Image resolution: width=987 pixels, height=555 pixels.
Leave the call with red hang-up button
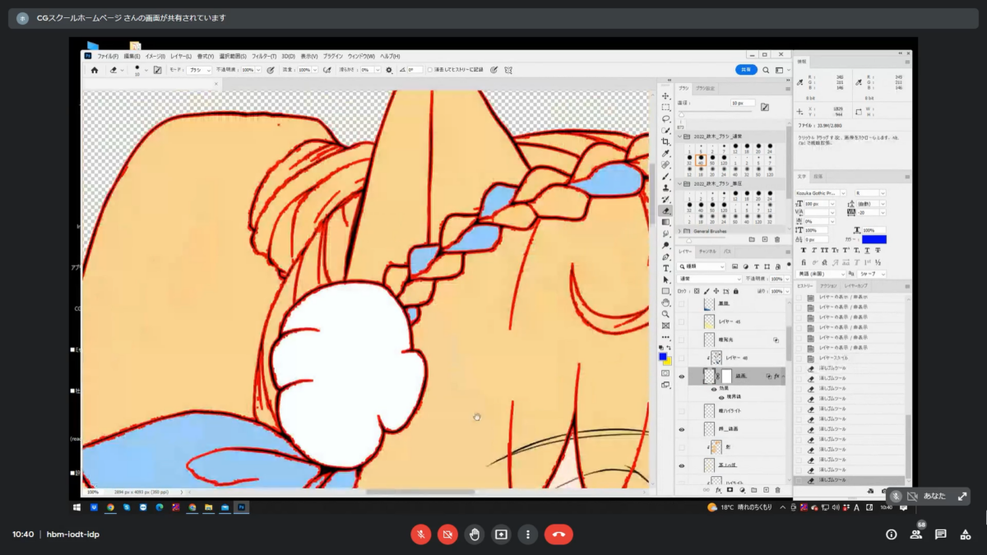[558, 534]
